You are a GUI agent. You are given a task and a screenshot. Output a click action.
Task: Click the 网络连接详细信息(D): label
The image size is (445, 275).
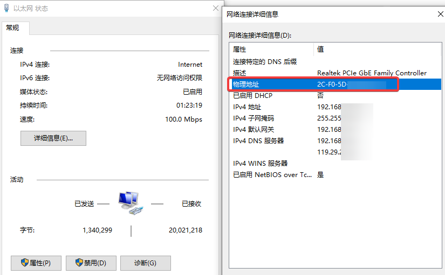point(260,36)
